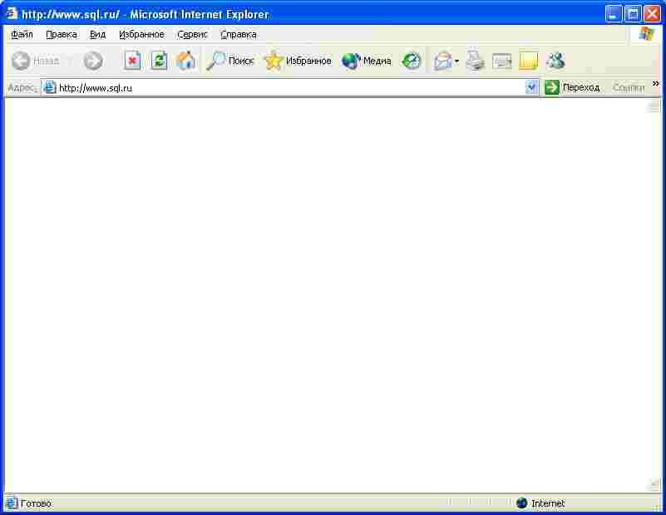This screenshot has width=666, height=515.
Task: Open the History (Журнал) icon
Action: [412, 61]
